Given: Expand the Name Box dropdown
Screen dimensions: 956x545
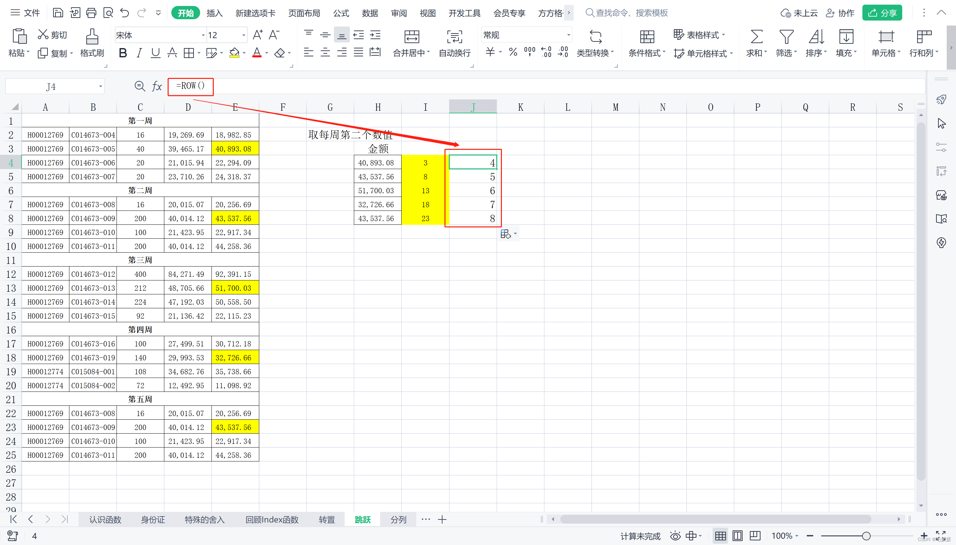Looking at the screenshot, I should tap(101, 87).
